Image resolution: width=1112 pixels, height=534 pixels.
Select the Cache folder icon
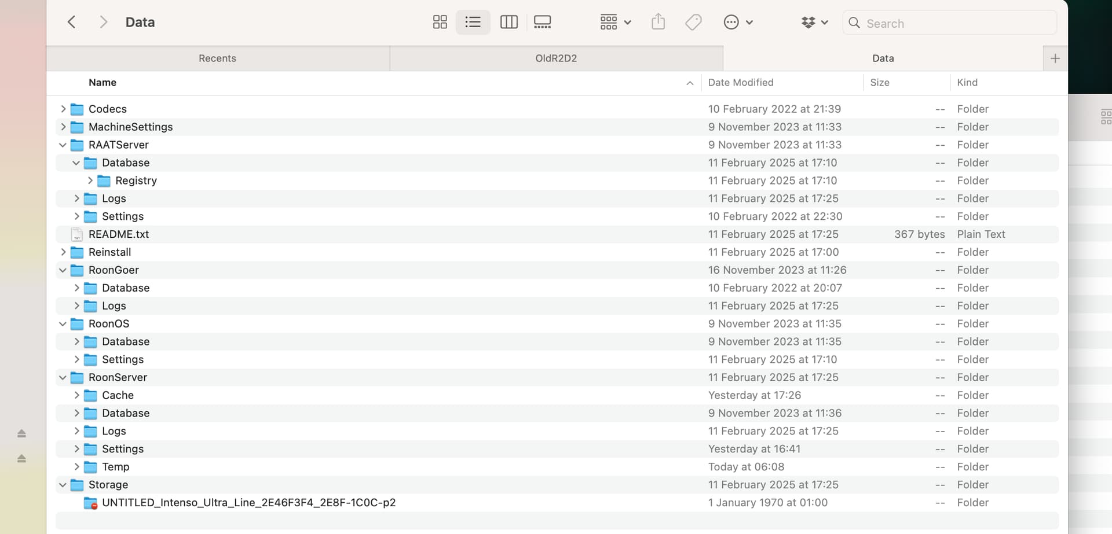pos(90,395)
